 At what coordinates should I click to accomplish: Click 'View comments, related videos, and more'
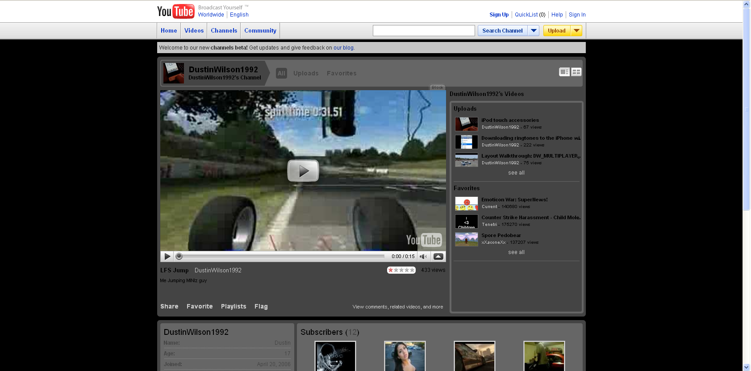398,307
